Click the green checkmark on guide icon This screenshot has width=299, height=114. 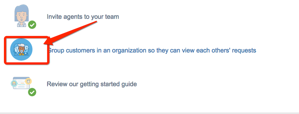coord(32,92)
